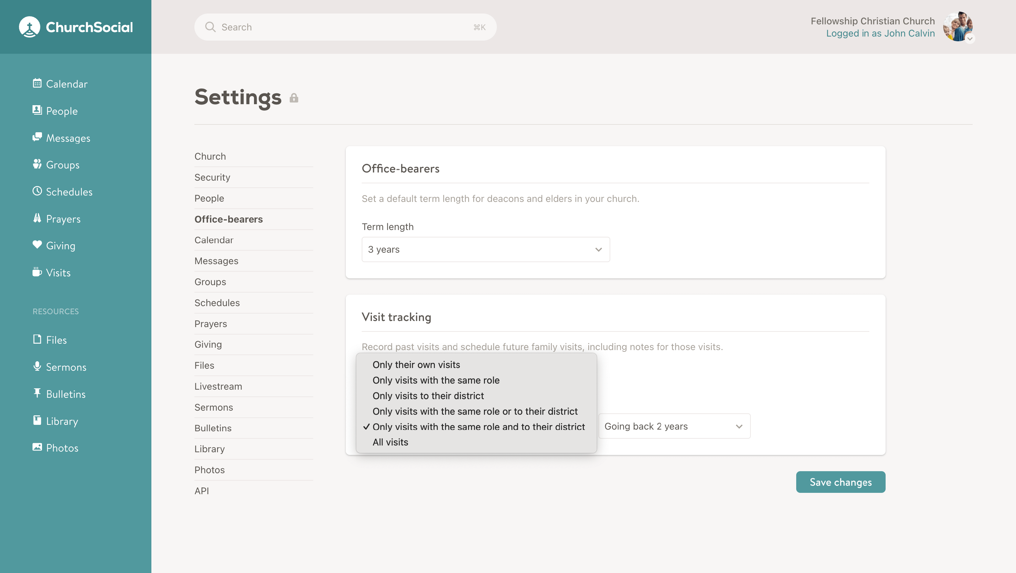Screen dimensions: 1016x573
Task: Select 'Only their own visits' option
Action: click(416, 365)
